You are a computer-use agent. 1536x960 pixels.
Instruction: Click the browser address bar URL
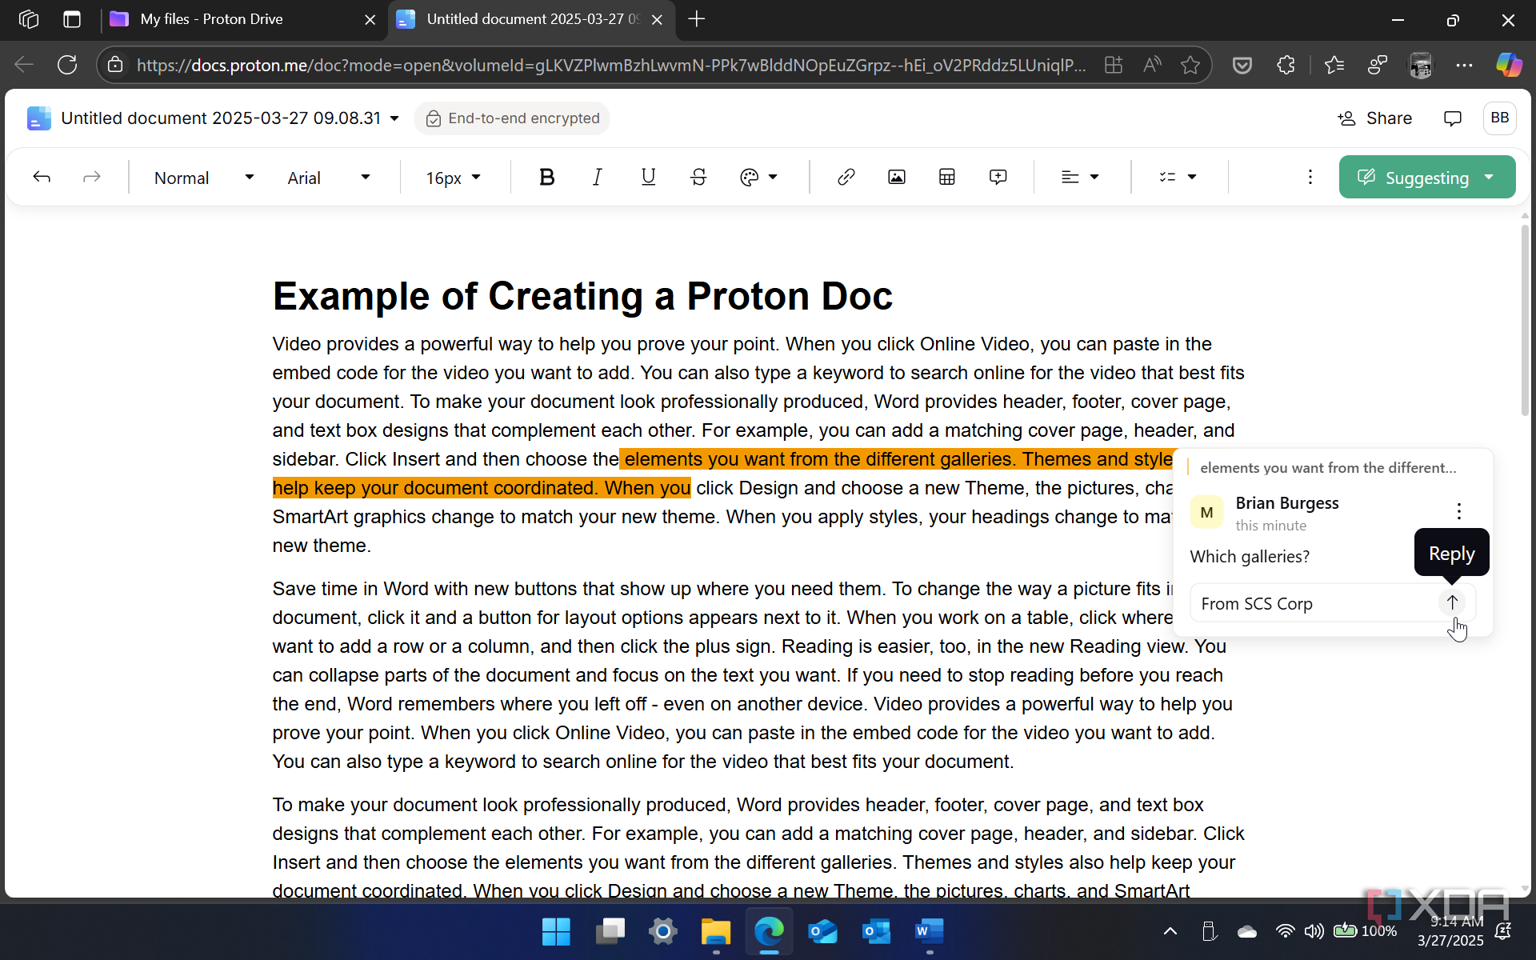coord(611,65)
